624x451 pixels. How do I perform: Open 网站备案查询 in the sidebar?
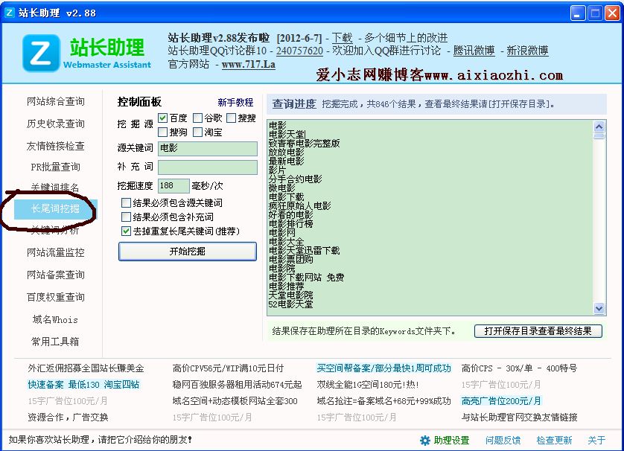point(56,275)
